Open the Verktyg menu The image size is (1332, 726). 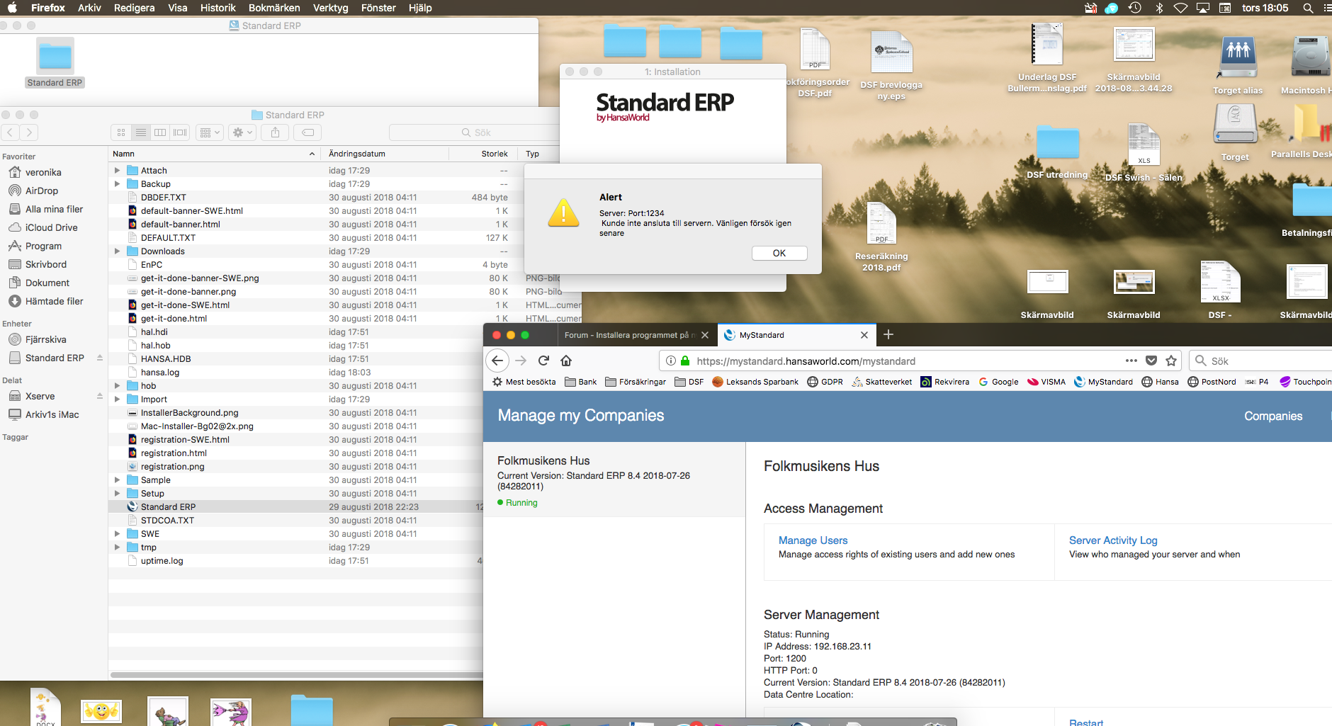[x=330, y=8]
